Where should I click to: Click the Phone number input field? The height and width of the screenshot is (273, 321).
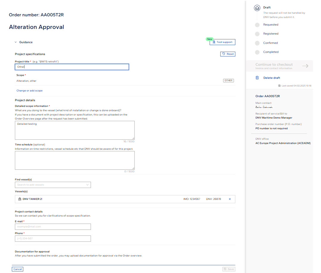(x=53, y=238)
